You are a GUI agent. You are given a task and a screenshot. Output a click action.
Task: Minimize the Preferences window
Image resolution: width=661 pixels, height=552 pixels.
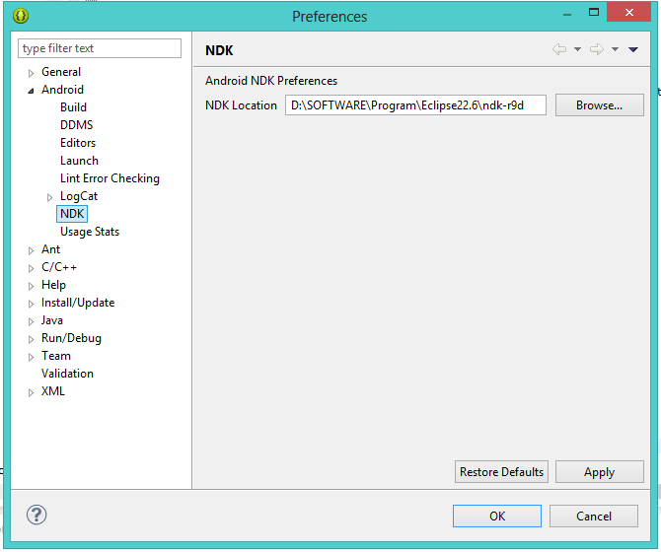pyautogui.click(x=567, y=15)
